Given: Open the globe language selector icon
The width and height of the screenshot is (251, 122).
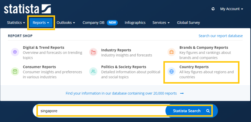Looking at the screenshot, I should point(213,9).
